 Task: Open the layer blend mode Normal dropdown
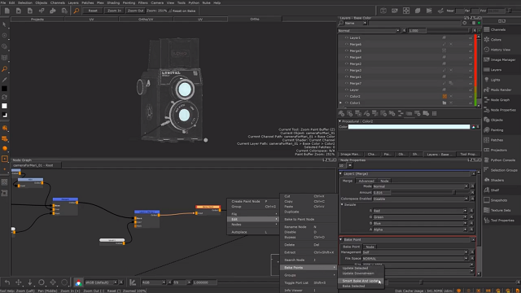pos(369,31)
